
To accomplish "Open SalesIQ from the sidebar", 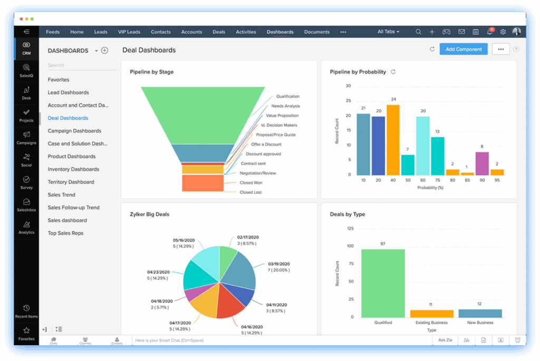I will click(26, 71).
